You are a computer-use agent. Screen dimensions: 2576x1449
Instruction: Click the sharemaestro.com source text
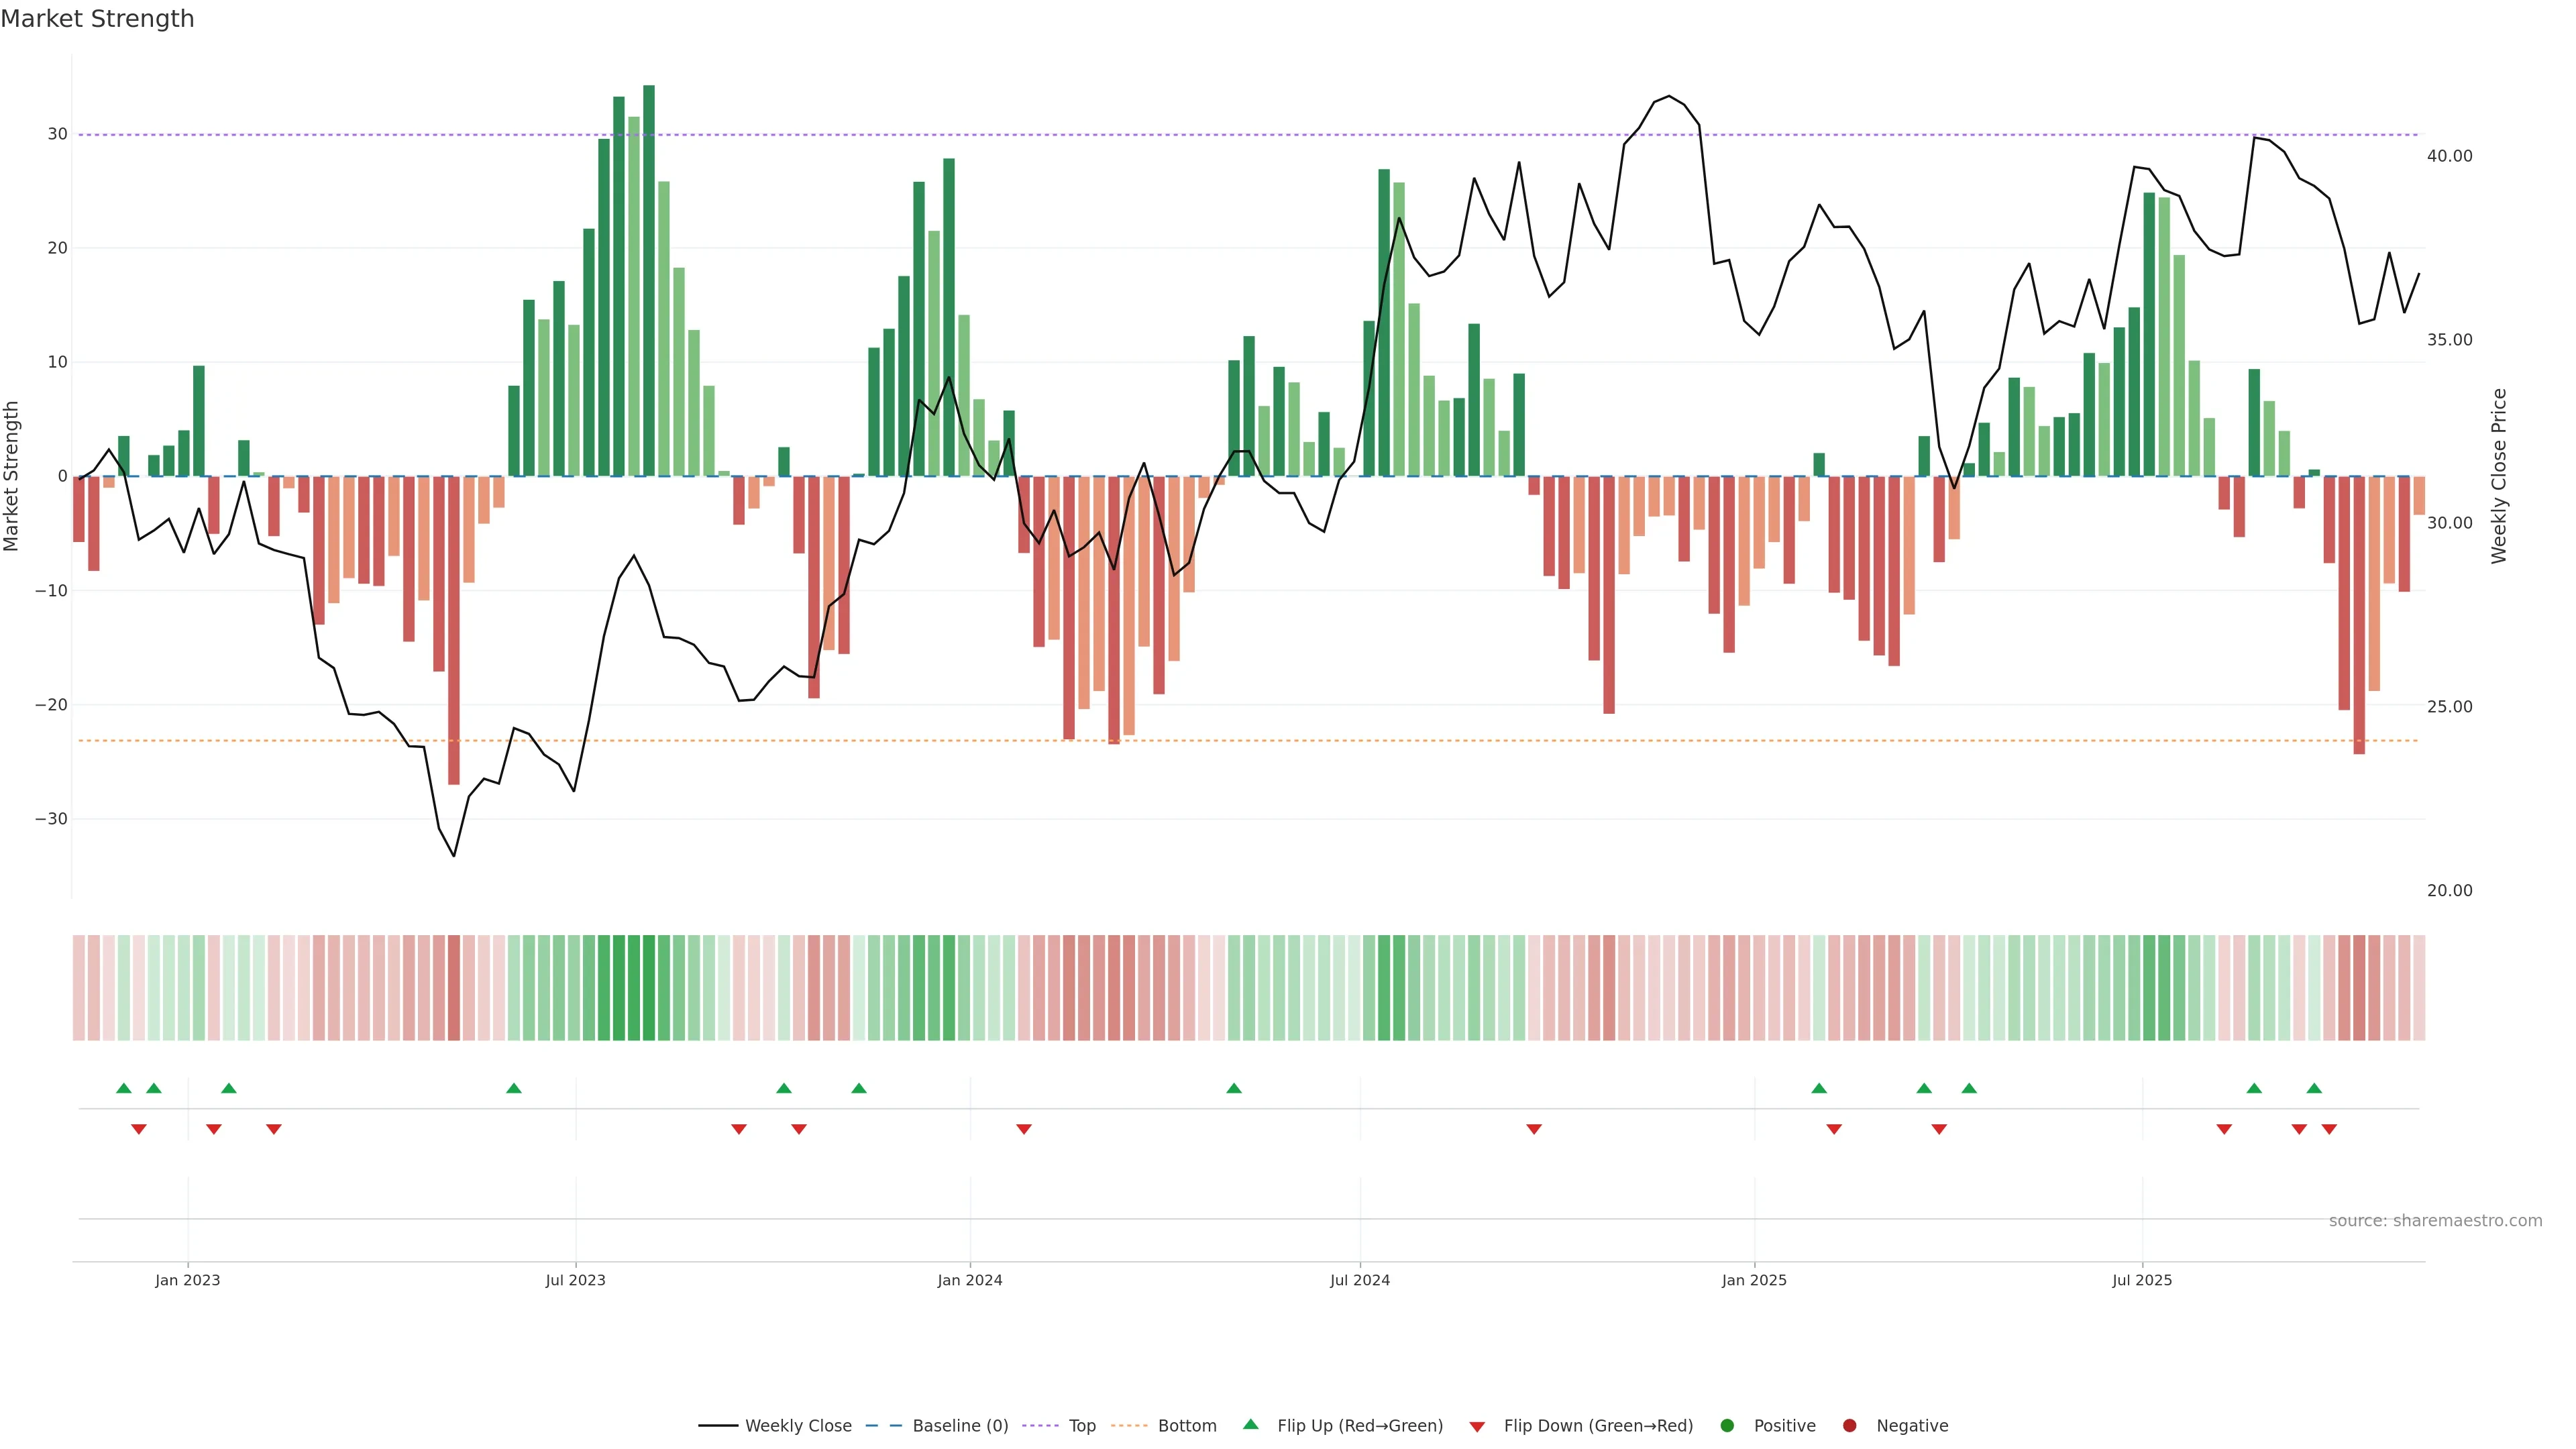2435,1221
